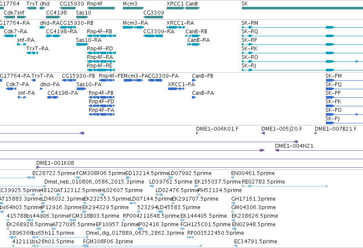Select protein Rnp4F-PD

[102, 102]
